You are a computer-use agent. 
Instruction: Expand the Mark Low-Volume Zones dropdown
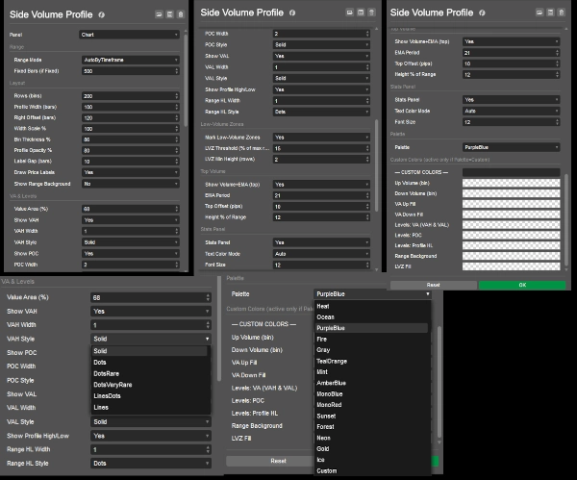click(x=321, y=138)
